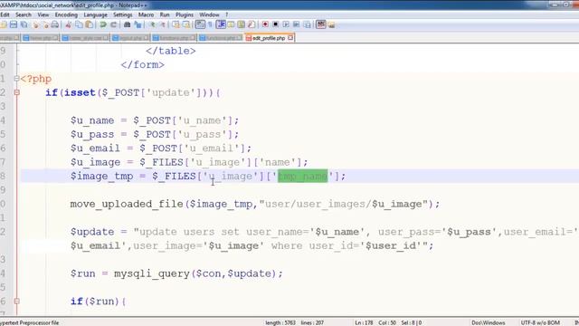Collapse the if(isset($_POST['update'])) fold marker

tap(16, 92)
